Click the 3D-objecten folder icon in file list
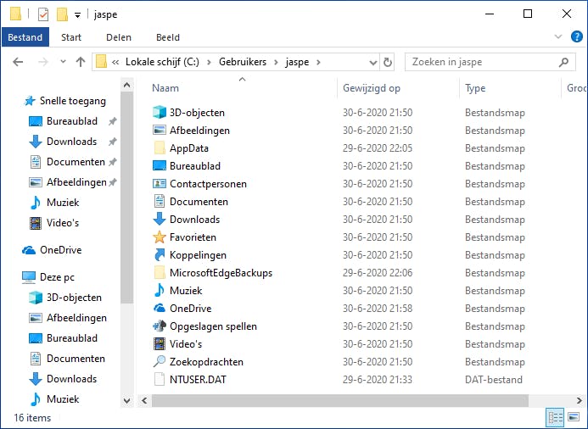Image resolution: width=588 pixels, height=429 pixels. click(x=159, y=113)
